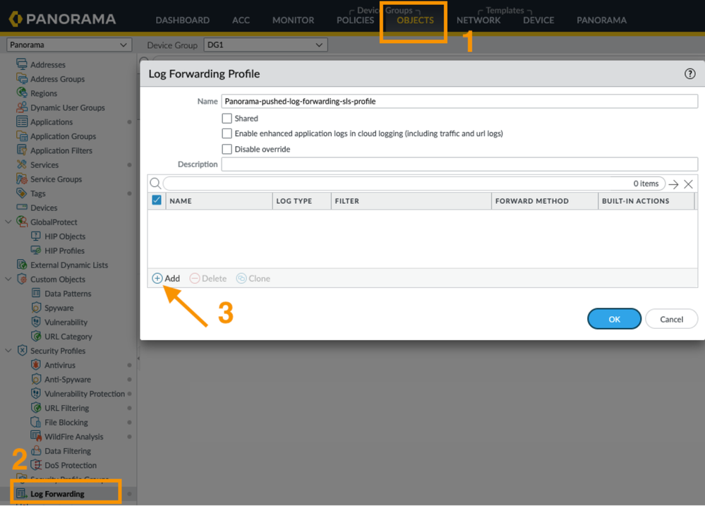705x506 pixels.
Task: Click the Add plus icon
Action: (x=157, y=279)
